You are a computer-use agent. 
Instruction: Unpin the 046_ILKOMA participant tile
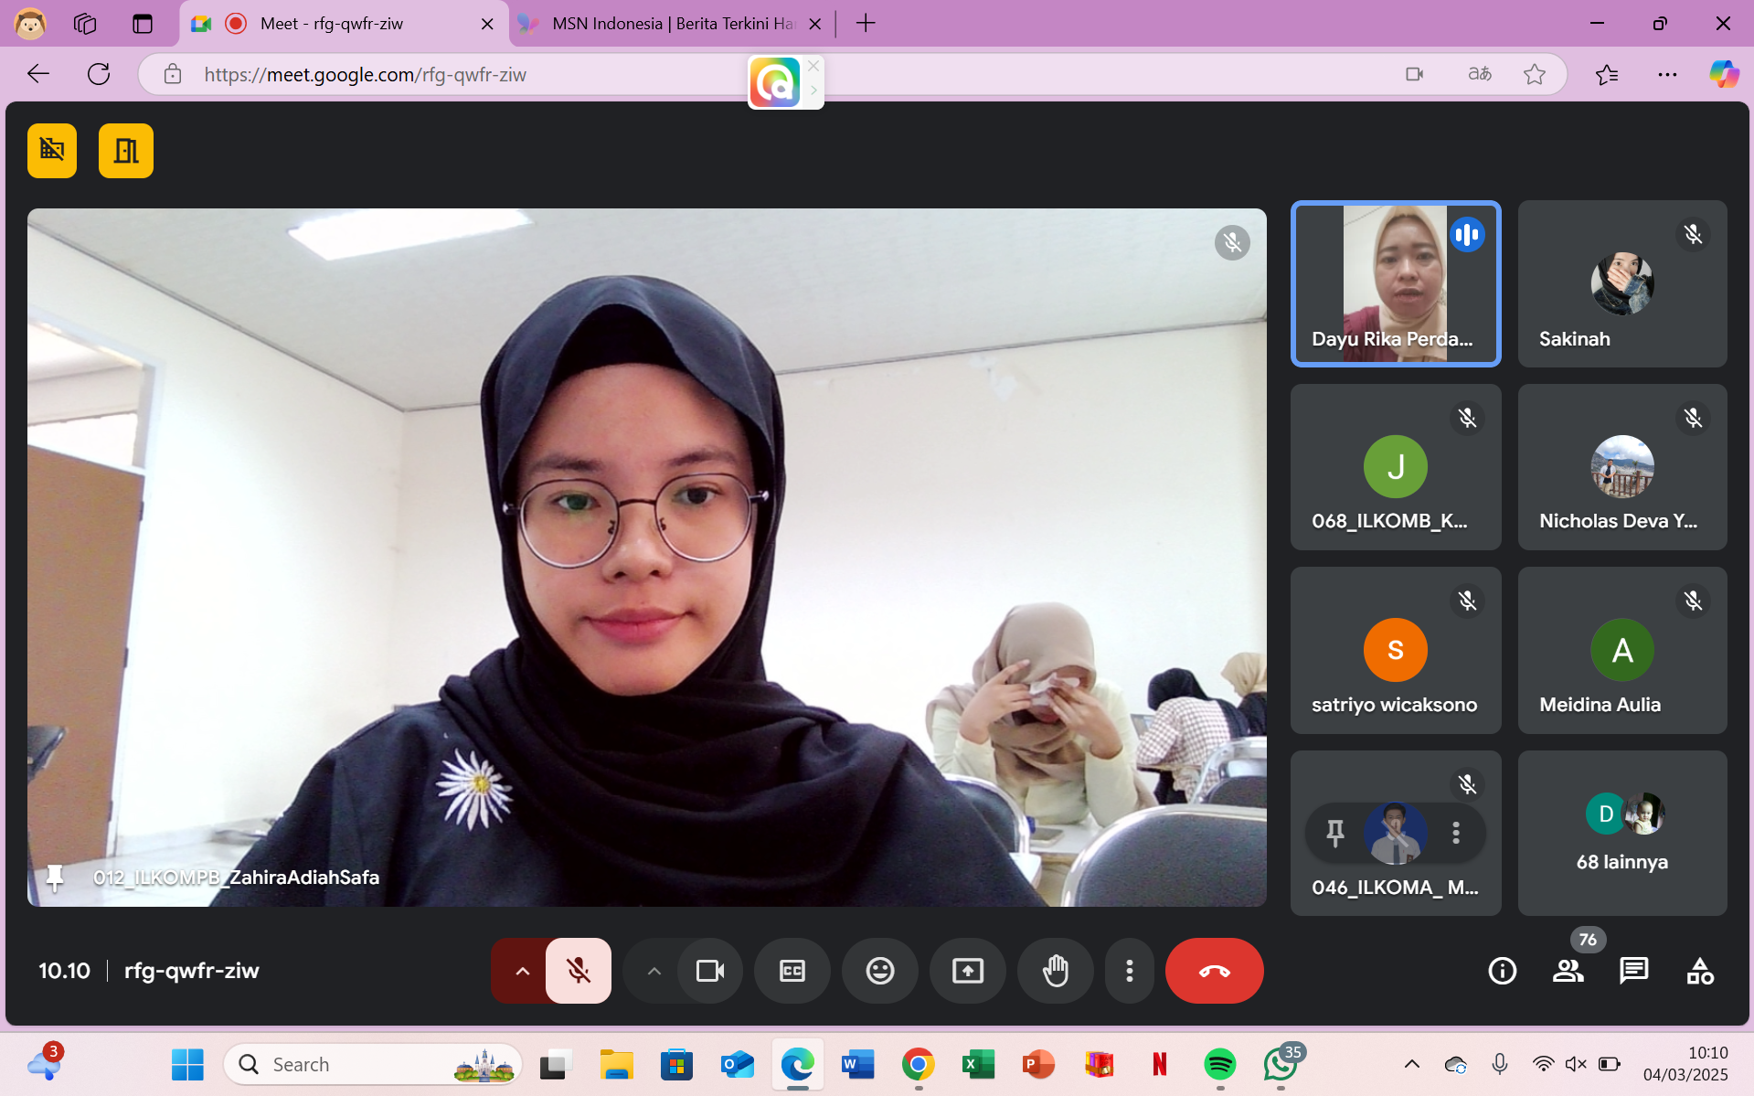coord(1335,833)
